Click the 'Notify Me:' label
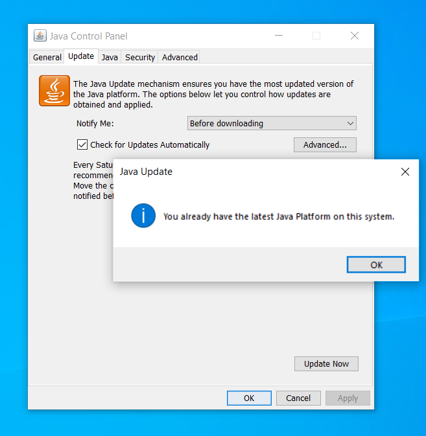This screenshot has width=426, height=436. (x=95, y=124)
